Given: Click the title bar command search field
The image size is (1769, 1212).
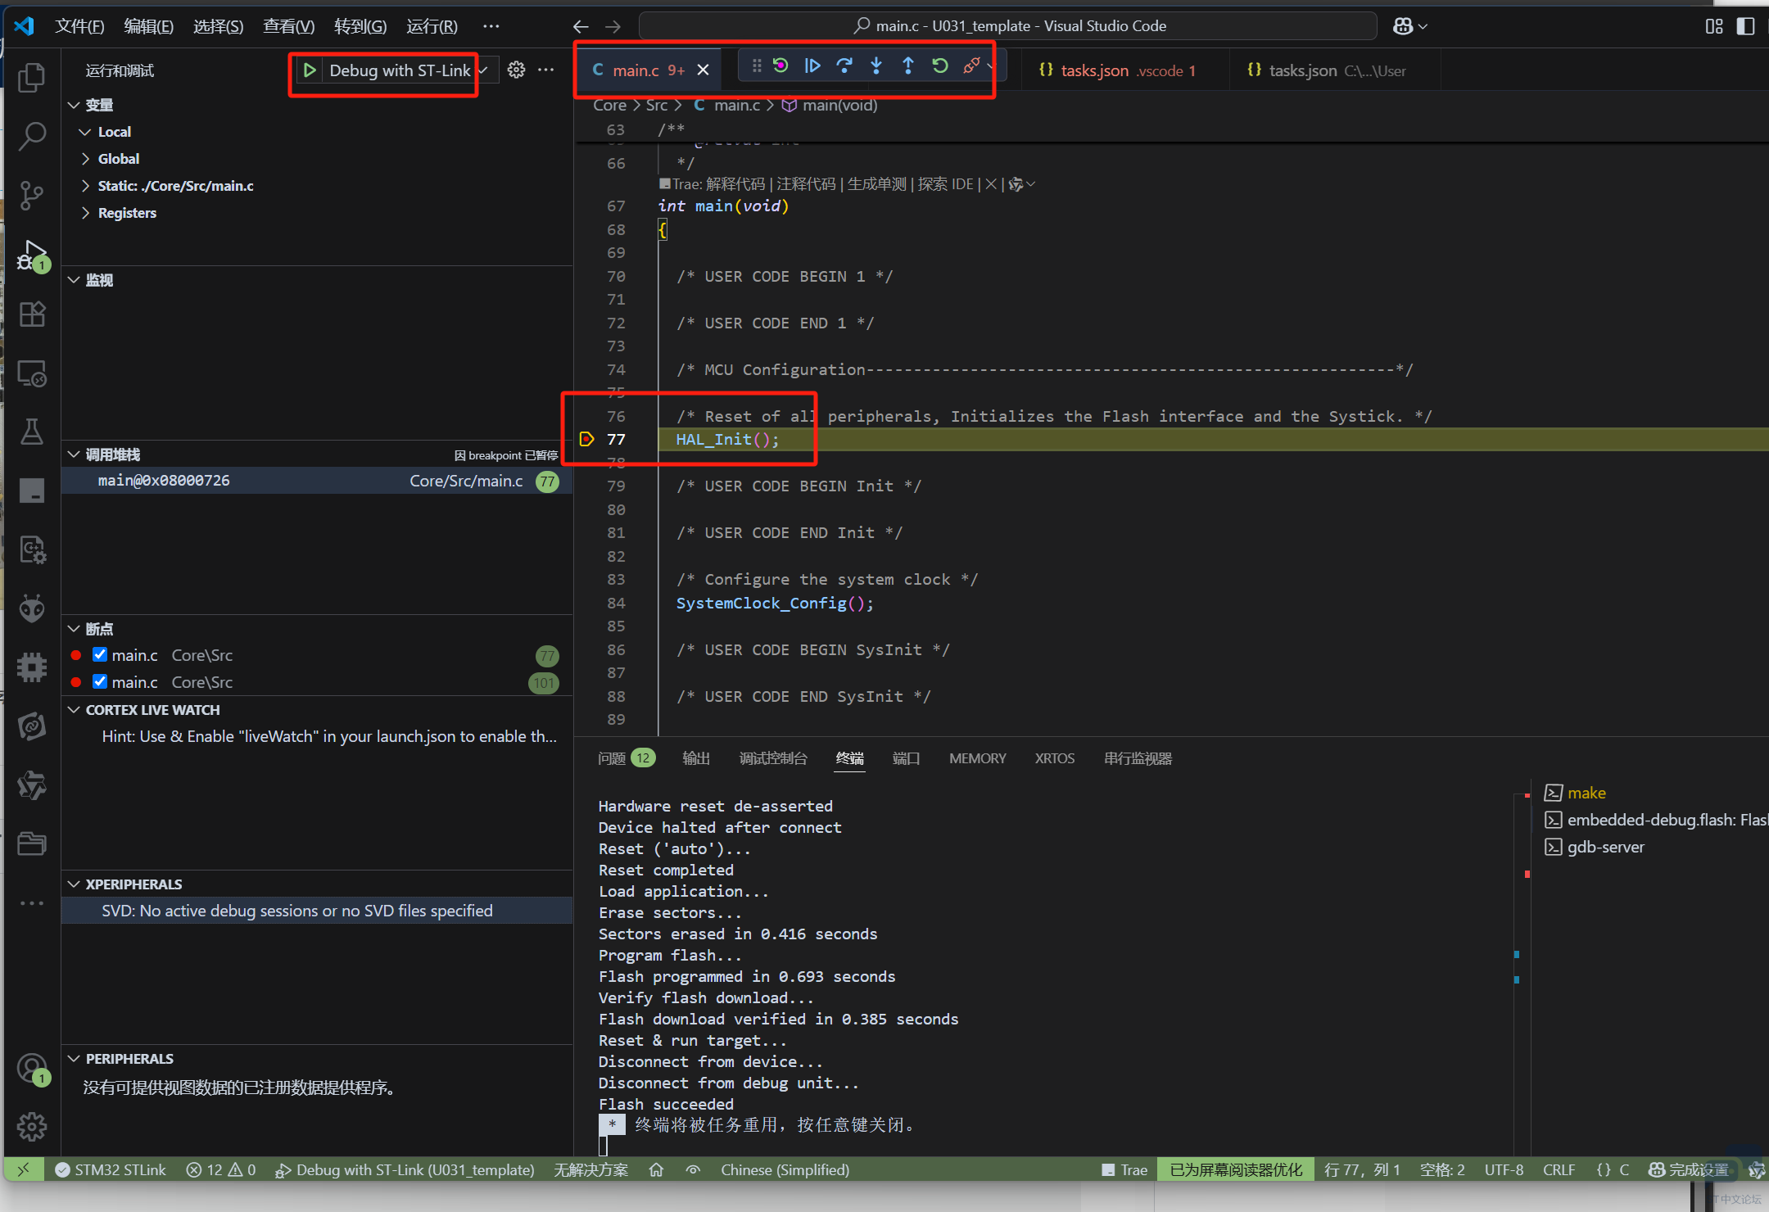Looking at the screenshot, I should 1007,26.
